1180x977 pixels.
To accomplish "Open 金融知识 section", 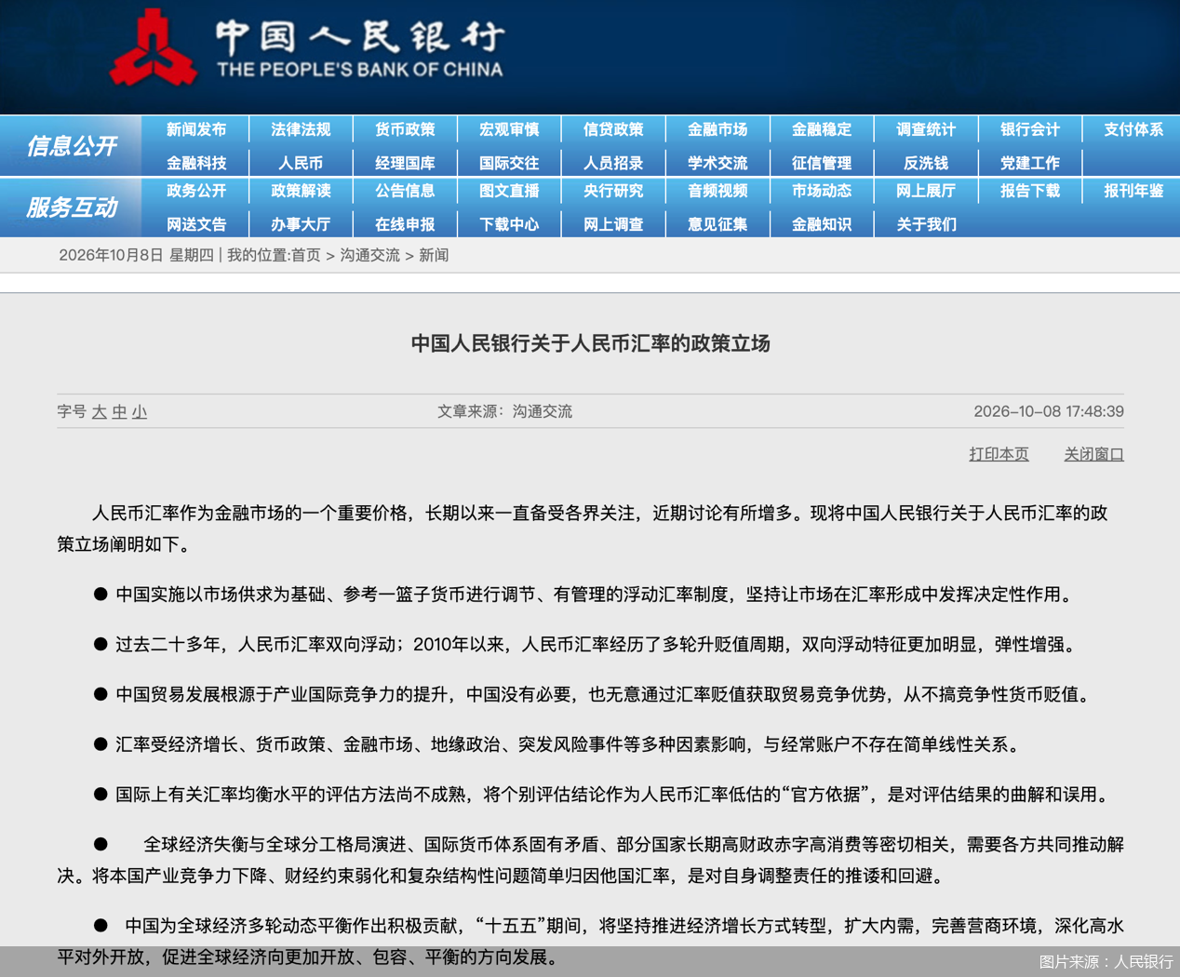I will (822, 224).
